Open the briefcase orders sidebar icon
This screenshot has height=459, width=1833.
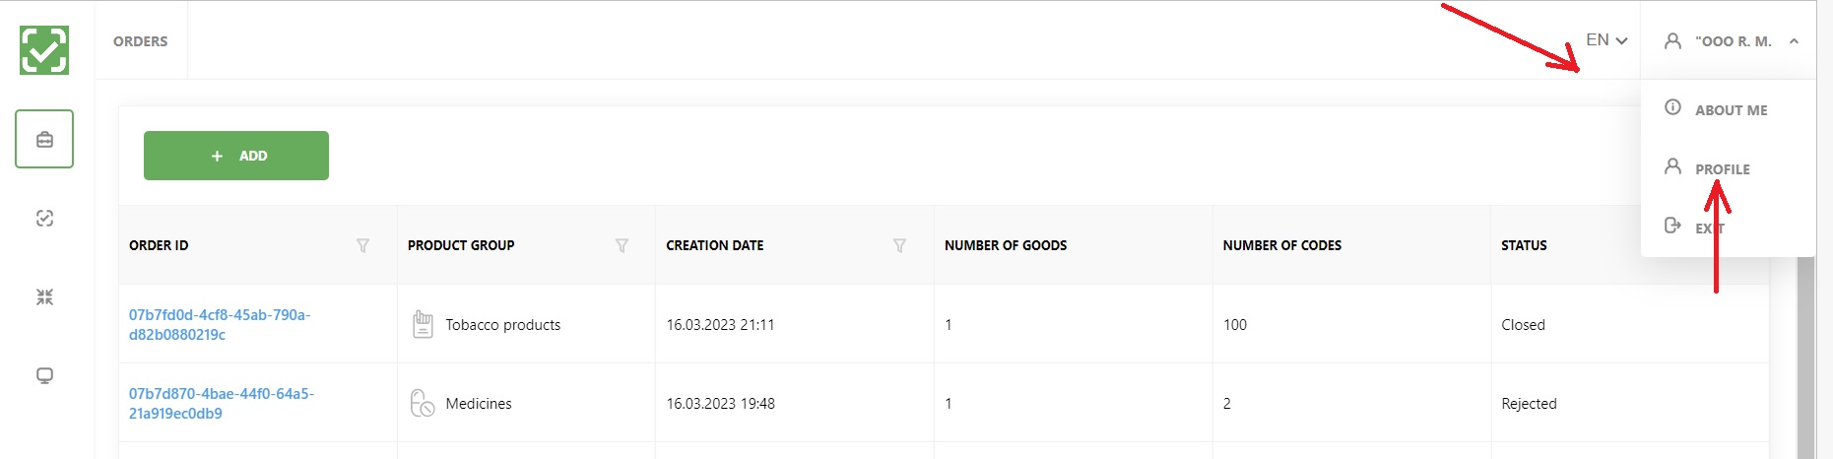tap(44, 139)
